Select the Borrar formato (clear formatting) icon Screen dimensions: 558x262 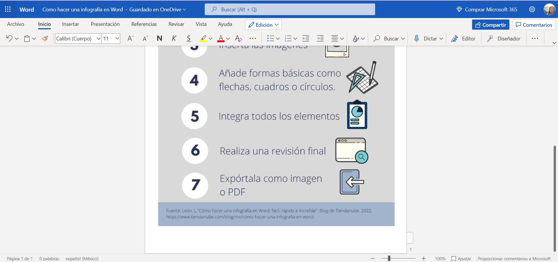point(239,38)
